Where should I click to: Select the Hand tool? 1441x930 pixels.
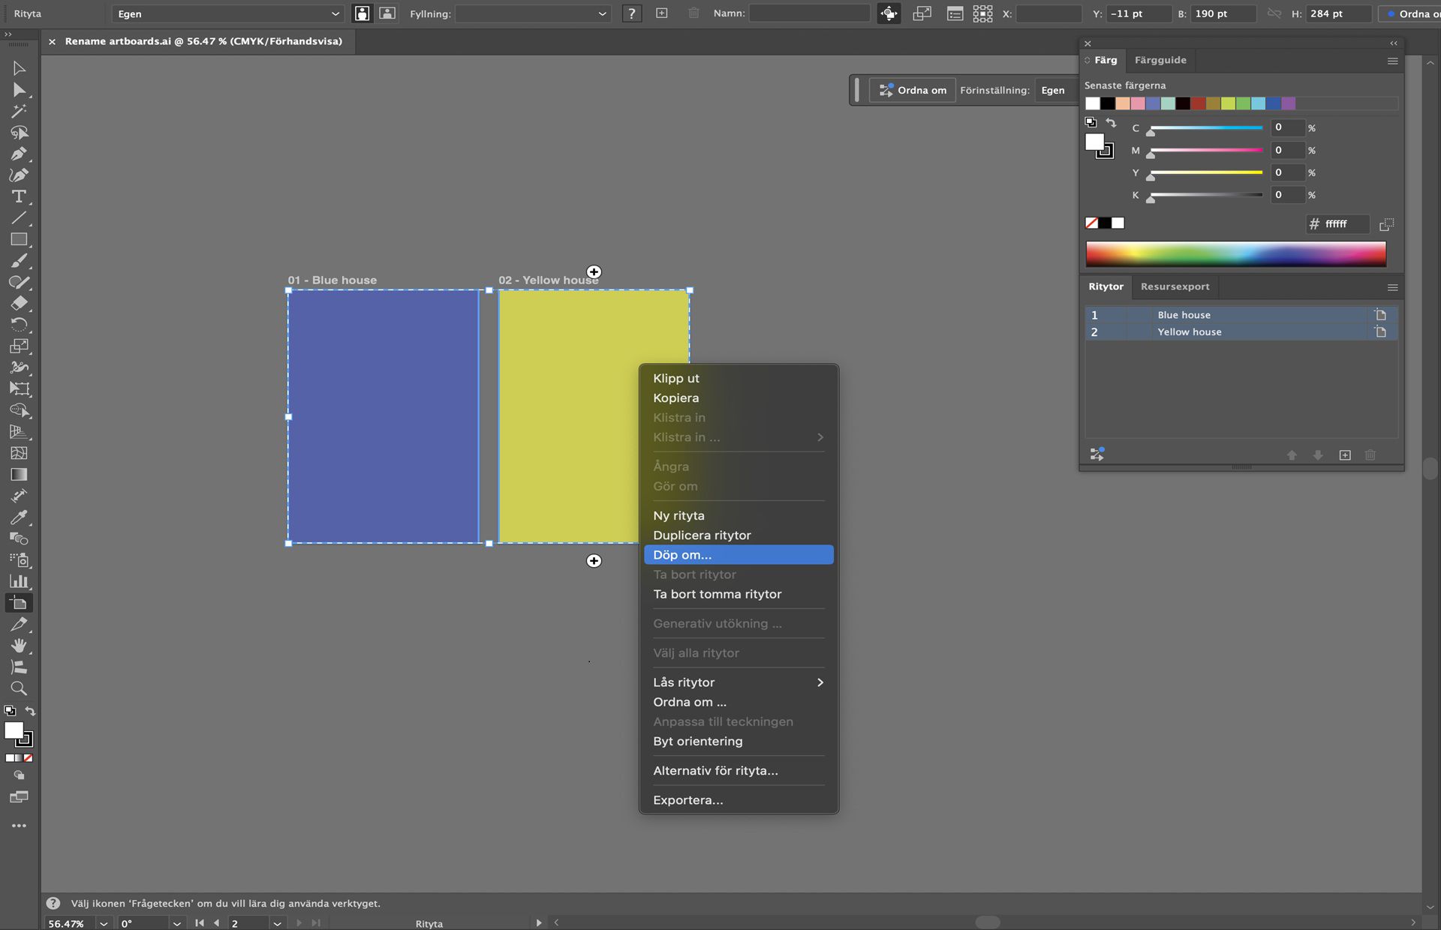tap(19, 646)
